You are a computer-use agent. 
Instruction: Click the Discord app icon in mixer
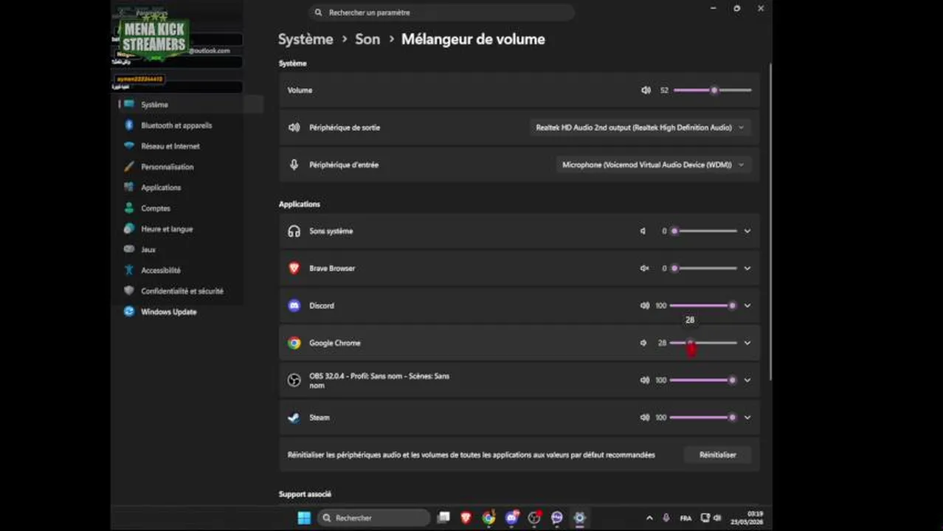[x=294, y=305]
